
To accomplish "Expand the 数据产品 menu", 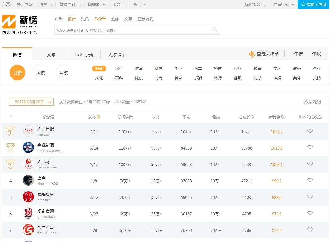I will pyautogui.click(x=70, y=4).
